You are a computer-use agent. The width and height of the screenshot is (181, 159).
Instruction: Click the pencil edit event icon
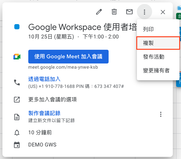pyautogui.click(x=99, y=12)
